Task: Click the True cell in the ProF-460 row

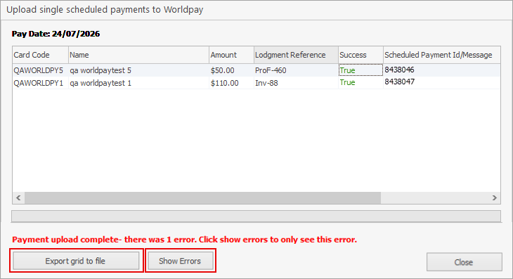Action: 361,70
